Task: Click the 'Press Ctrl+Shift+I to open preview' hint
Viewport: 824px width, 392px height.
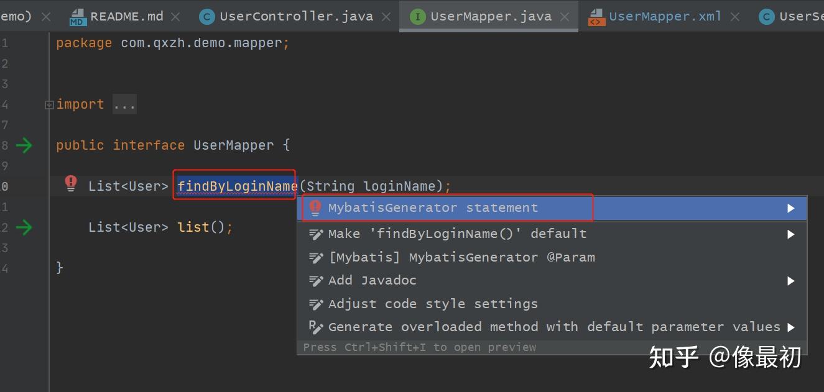Action: tap(420, 347)
